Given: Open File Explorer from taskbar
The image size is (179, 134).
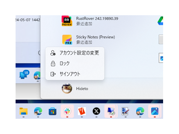Looking at the screenshot, I should (24, 111).
